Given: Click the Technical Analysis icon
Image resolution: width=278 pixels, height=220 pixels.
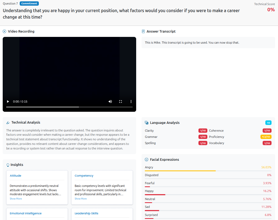Looking at the screenshot, I should [8, 123].
